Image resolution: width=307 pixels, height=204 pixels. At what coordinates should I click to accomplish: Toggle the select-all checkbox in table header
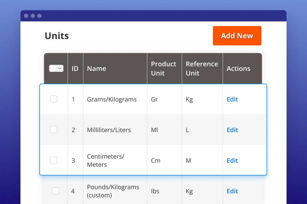[53, 68]
